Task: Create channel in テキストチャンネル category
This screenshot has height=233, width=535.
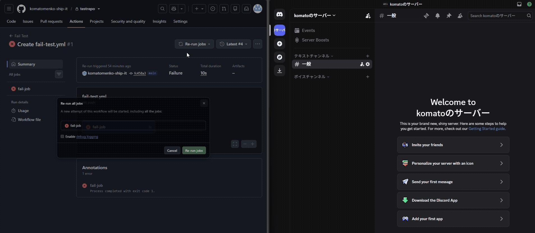Action: point(368,56)
